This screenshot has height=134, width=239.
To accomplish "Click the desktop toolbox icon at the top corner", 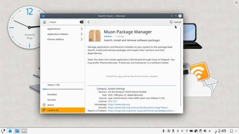I will [236, 3].
